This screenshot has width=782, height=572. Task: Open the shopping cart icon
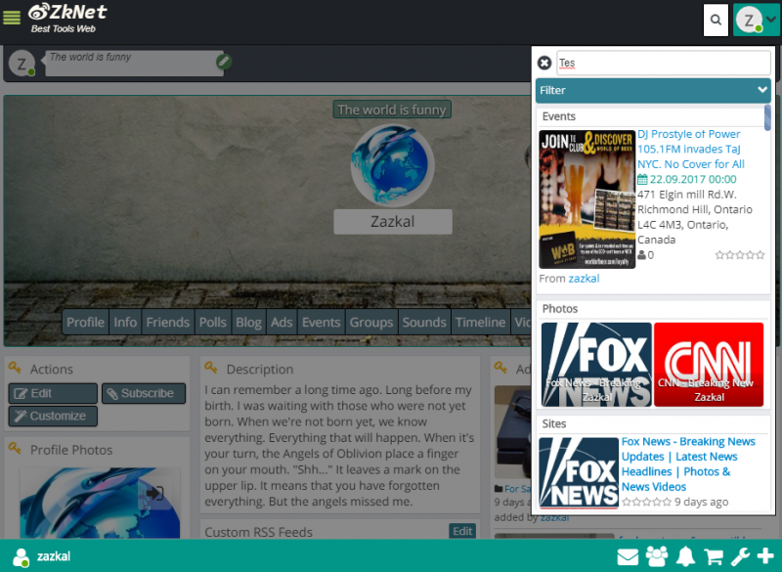pos(714,556)
